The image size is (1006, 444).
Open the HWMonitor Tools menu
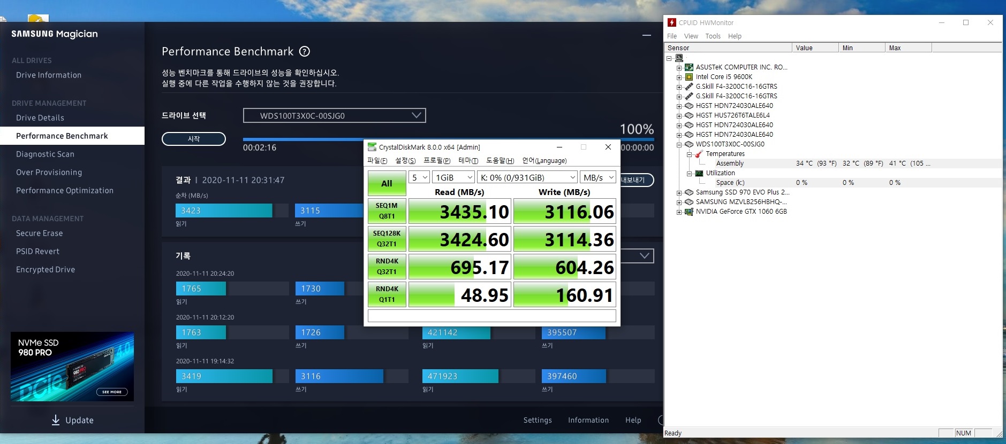coord(713,36)
